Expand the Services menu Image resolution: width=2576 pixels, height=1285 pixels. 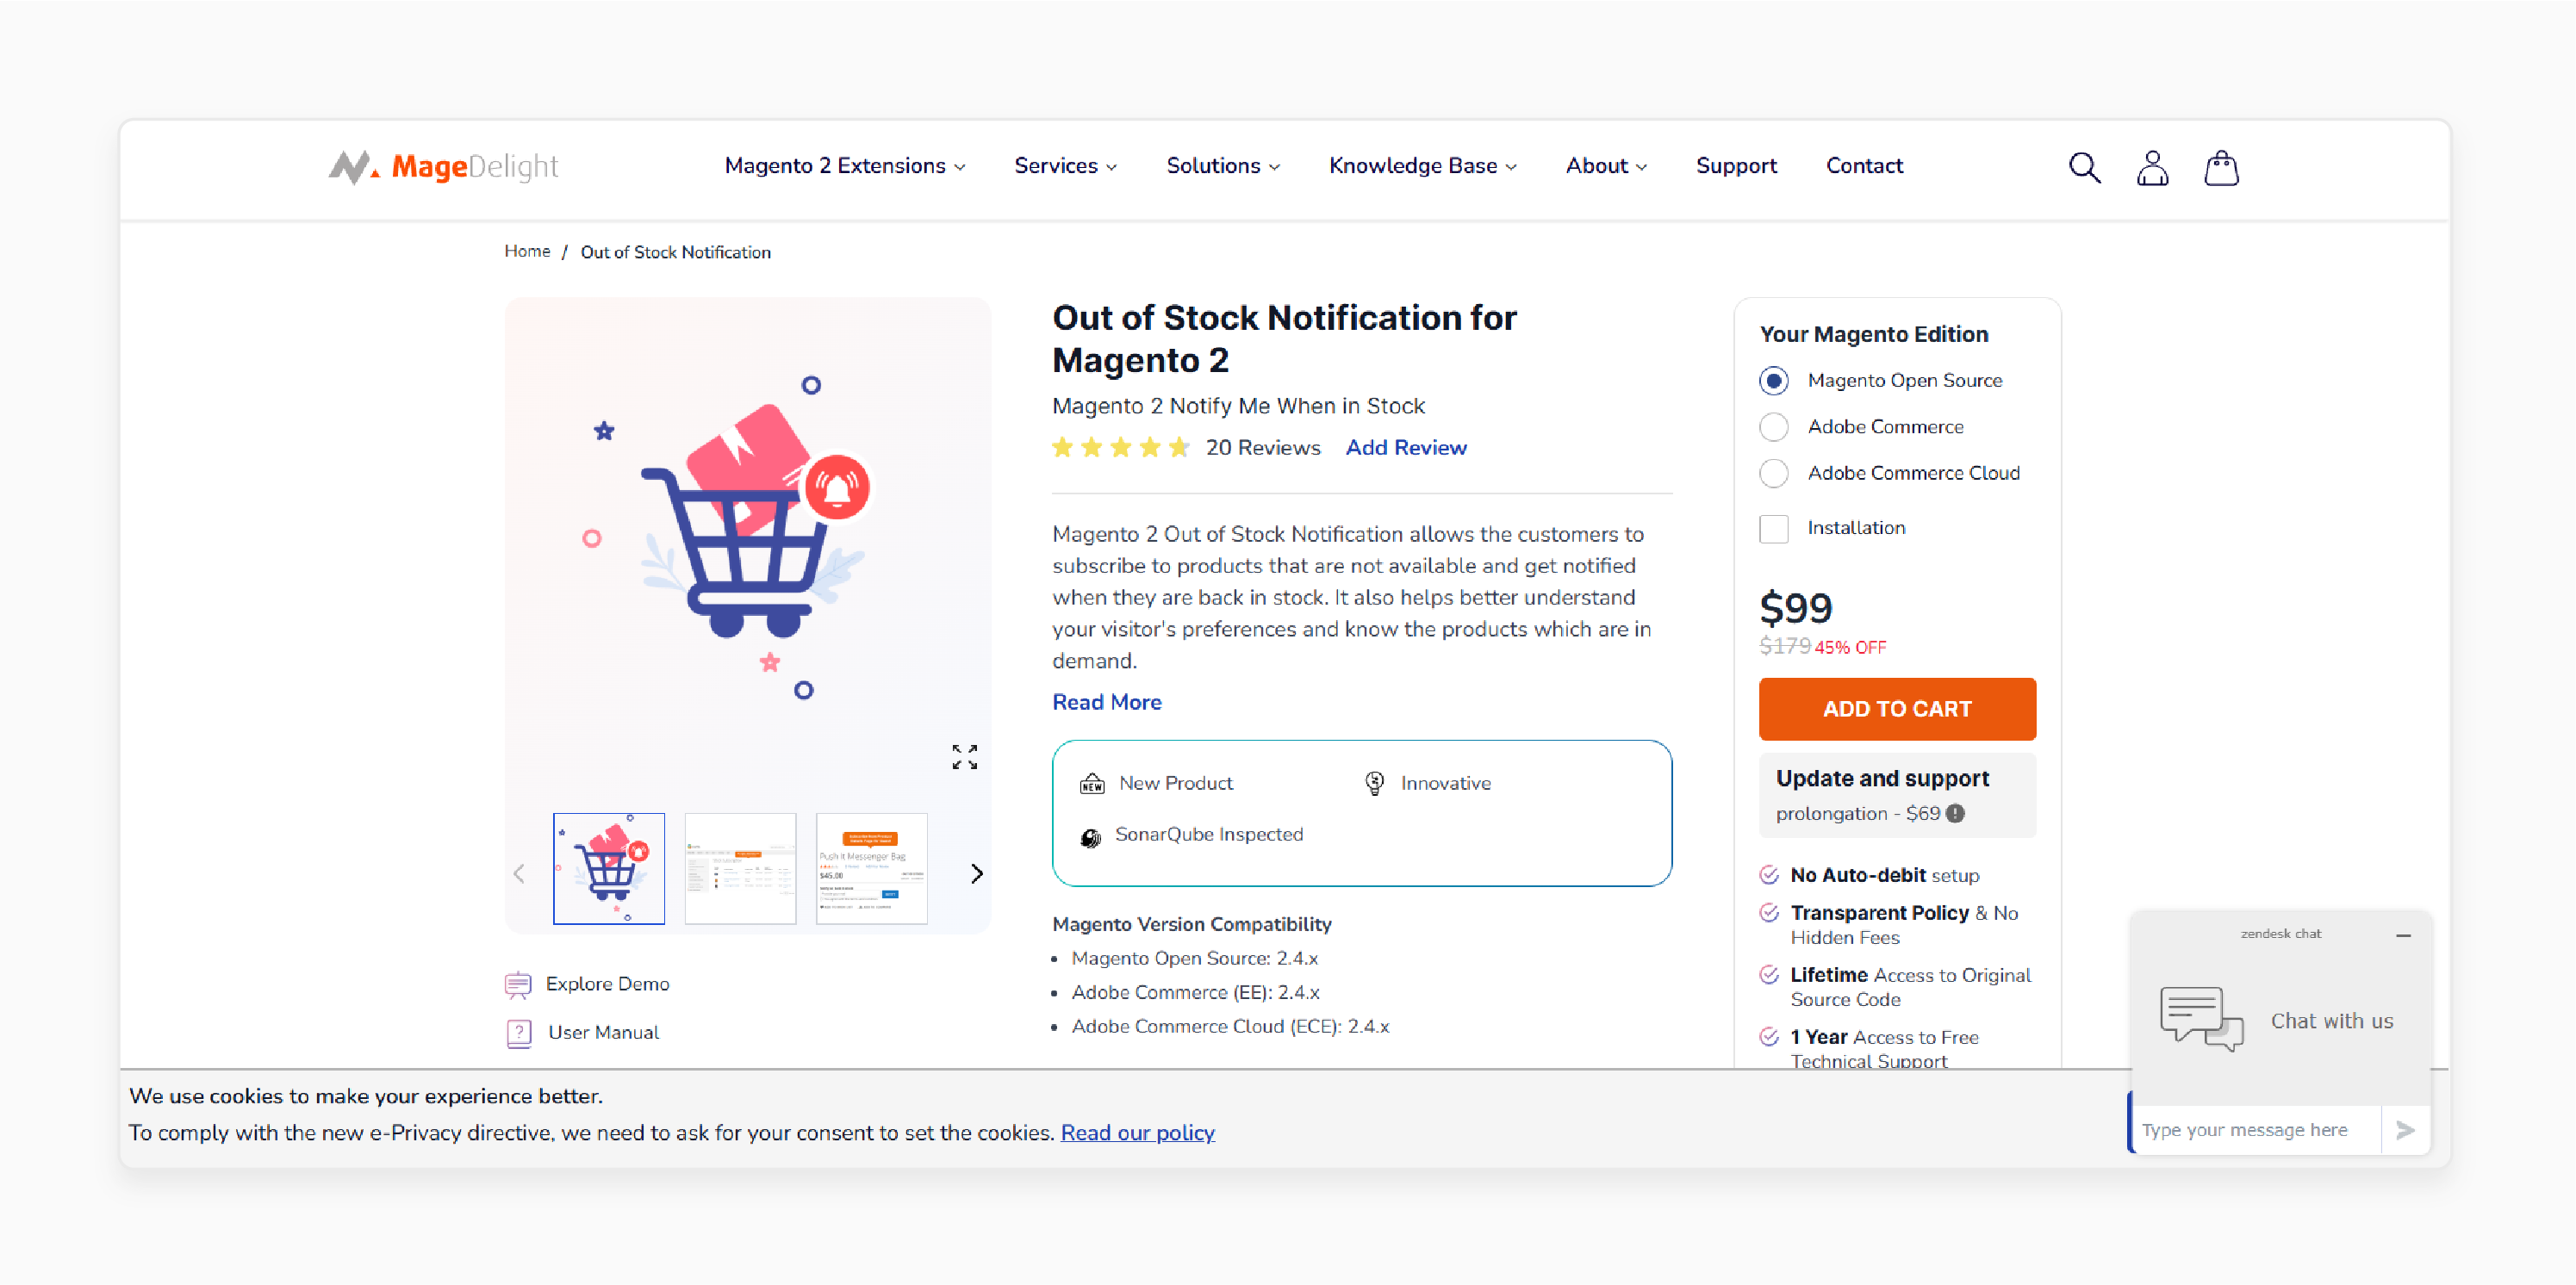(x=1066, y=166)
